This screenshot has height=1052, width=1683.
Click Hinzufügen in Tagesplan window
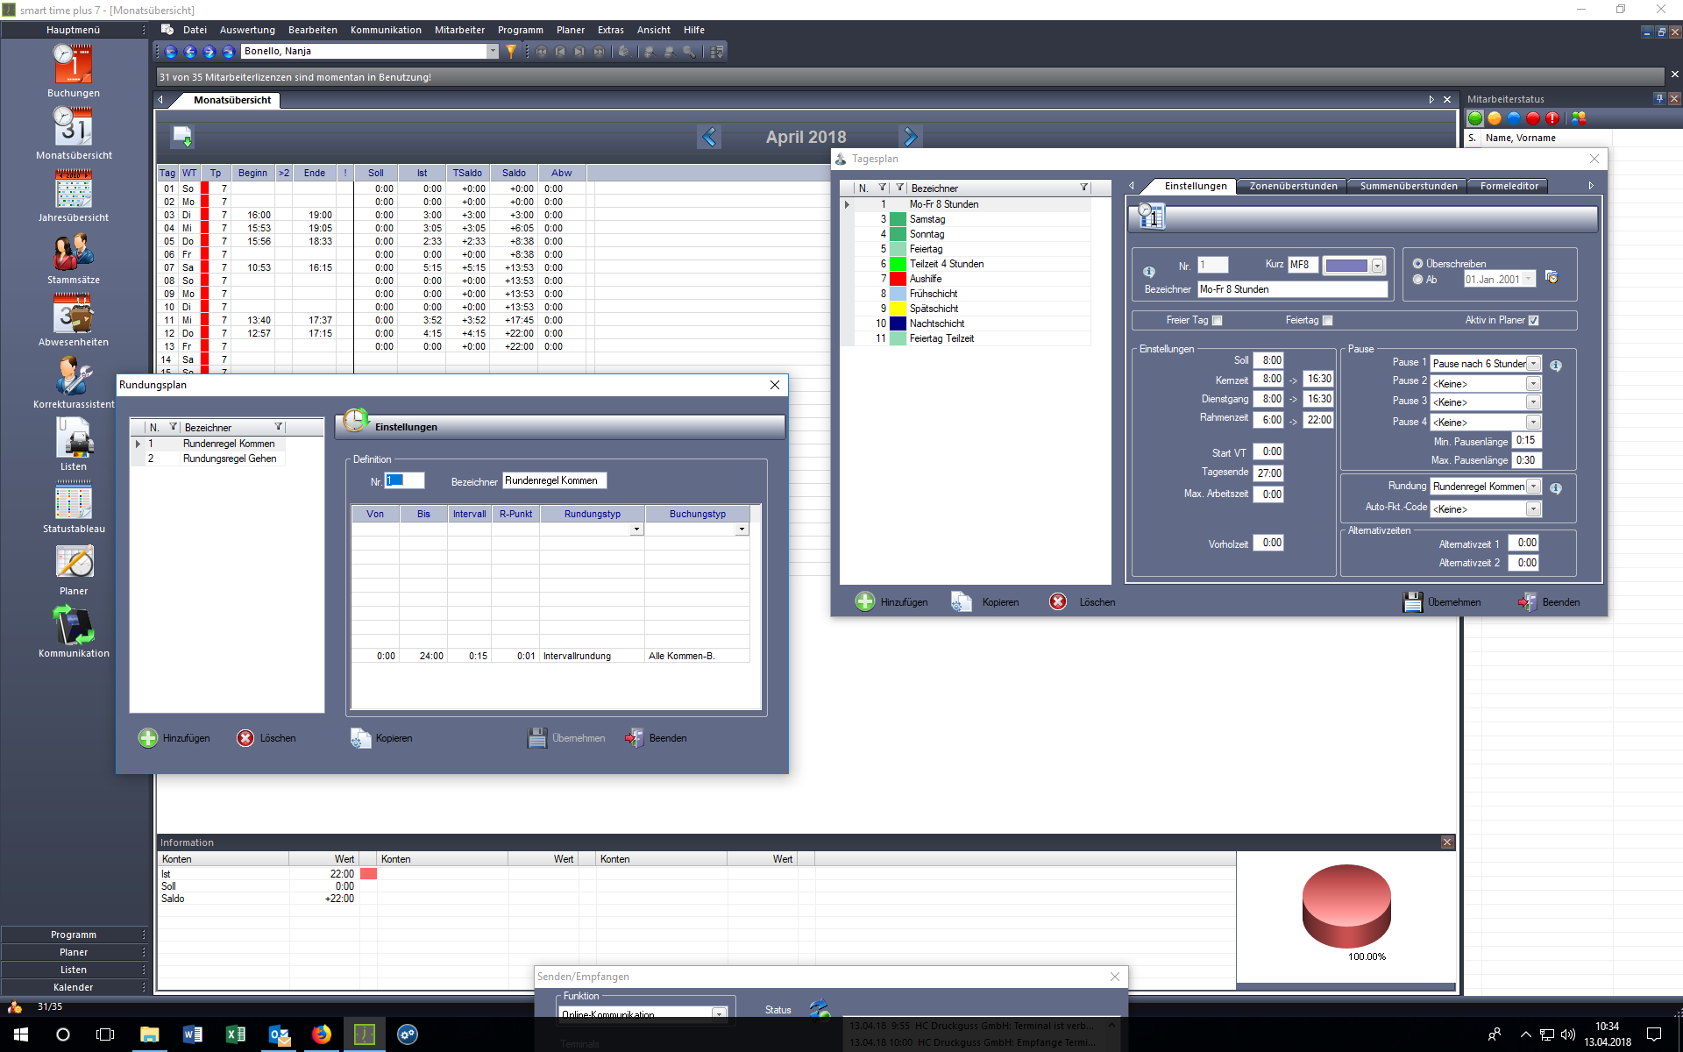pyautogui.click(x=891, y=602)
